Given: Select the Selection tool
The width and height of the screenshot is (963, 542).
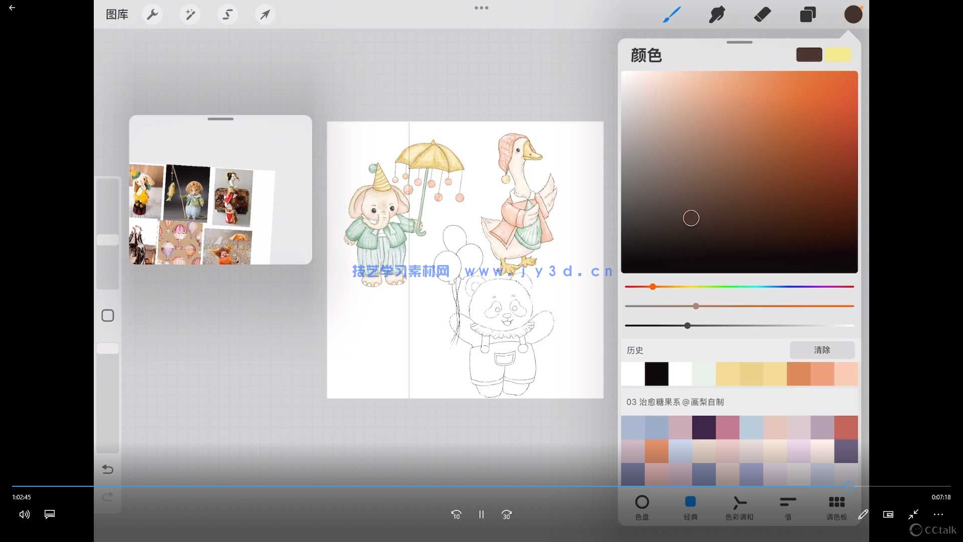Looking at the screenshot, I should (x=227, y=15).
